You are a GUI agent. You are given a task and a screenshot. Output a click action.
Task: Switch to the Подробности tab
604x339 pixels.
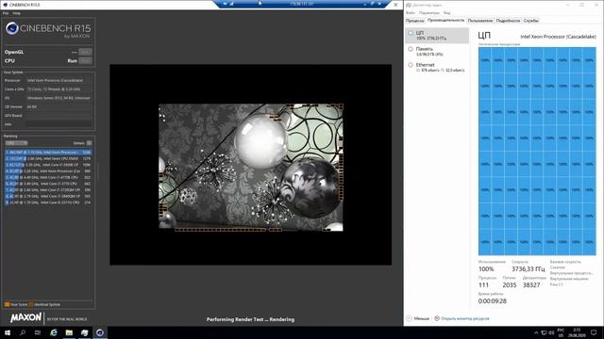(x=508, y=21)
